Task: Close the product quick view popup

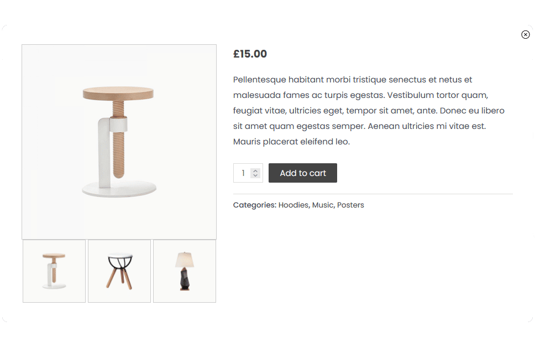Action: 525,35
